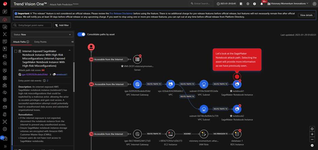Open the gear settings icon in sidebar
The image size is (318, 150).
click(5, 129)
